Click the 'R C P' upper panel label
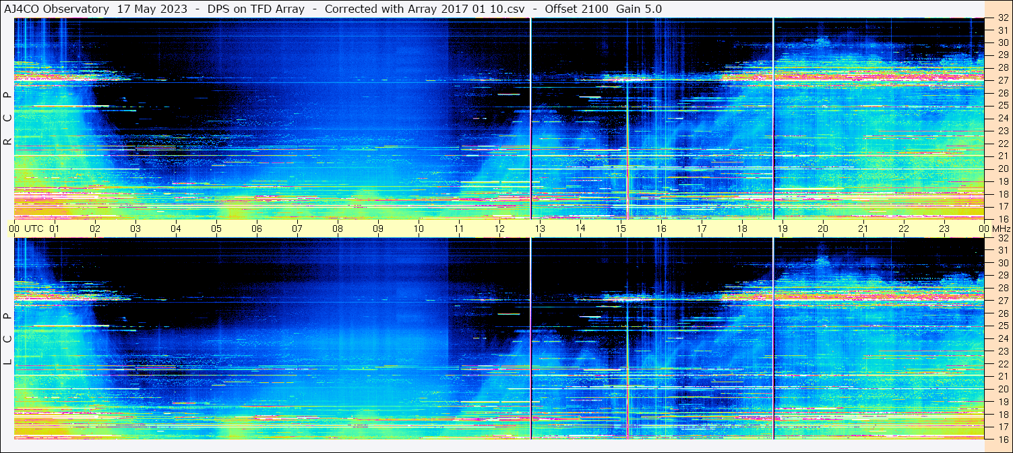This screenshot has height=453, width=1013. 7,119
